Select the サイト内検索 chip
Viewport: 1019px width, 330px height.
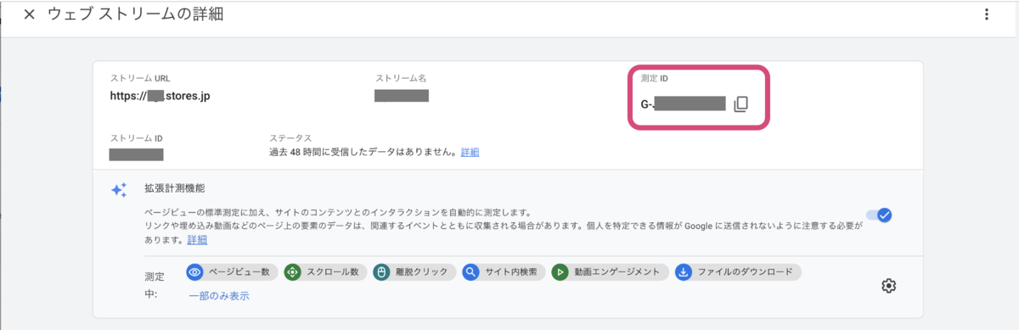(504, 272)
